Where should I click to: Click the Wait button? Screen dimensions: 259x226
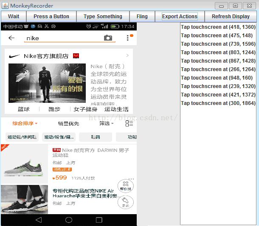point(14,17)
